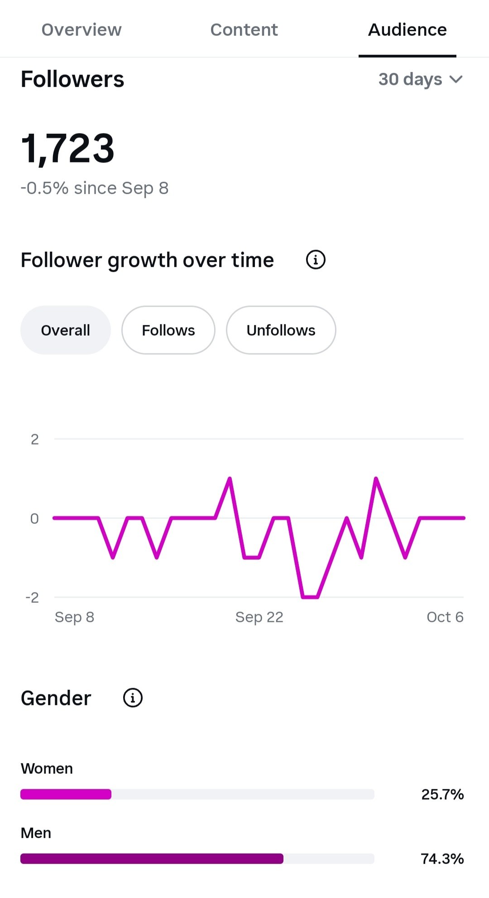
Task: Open the 30 days period dropdown
Action: [x=421, y=79]
